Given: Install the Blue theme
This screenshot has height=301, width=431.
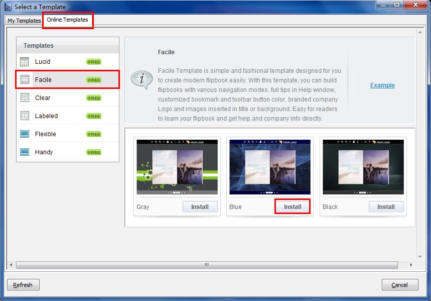Looking at the screenshot, I should pyautogui.click(x=293, y=207).
